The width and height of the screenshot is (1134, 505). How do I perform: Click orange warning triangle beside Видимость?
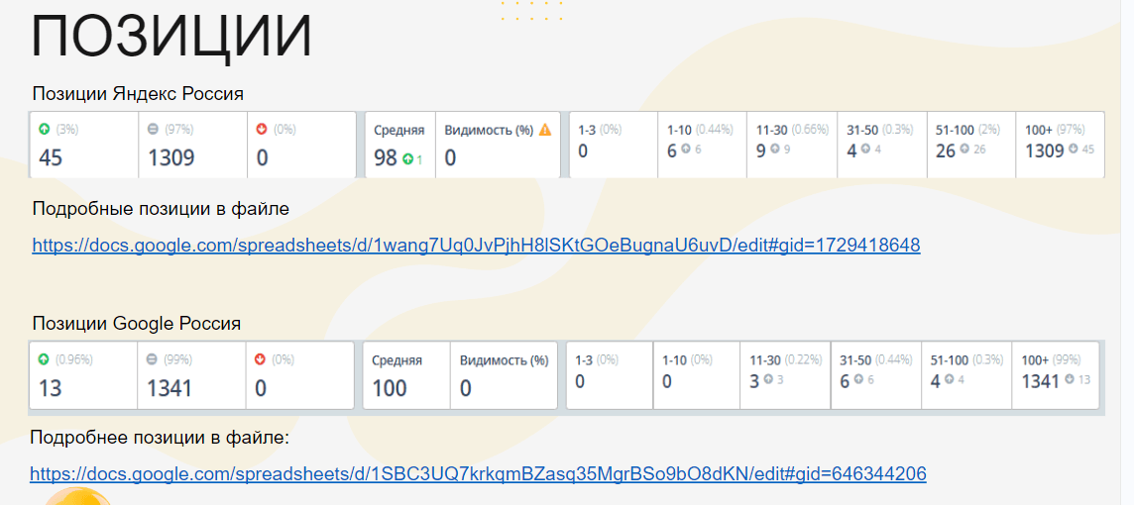pos(545,130)
